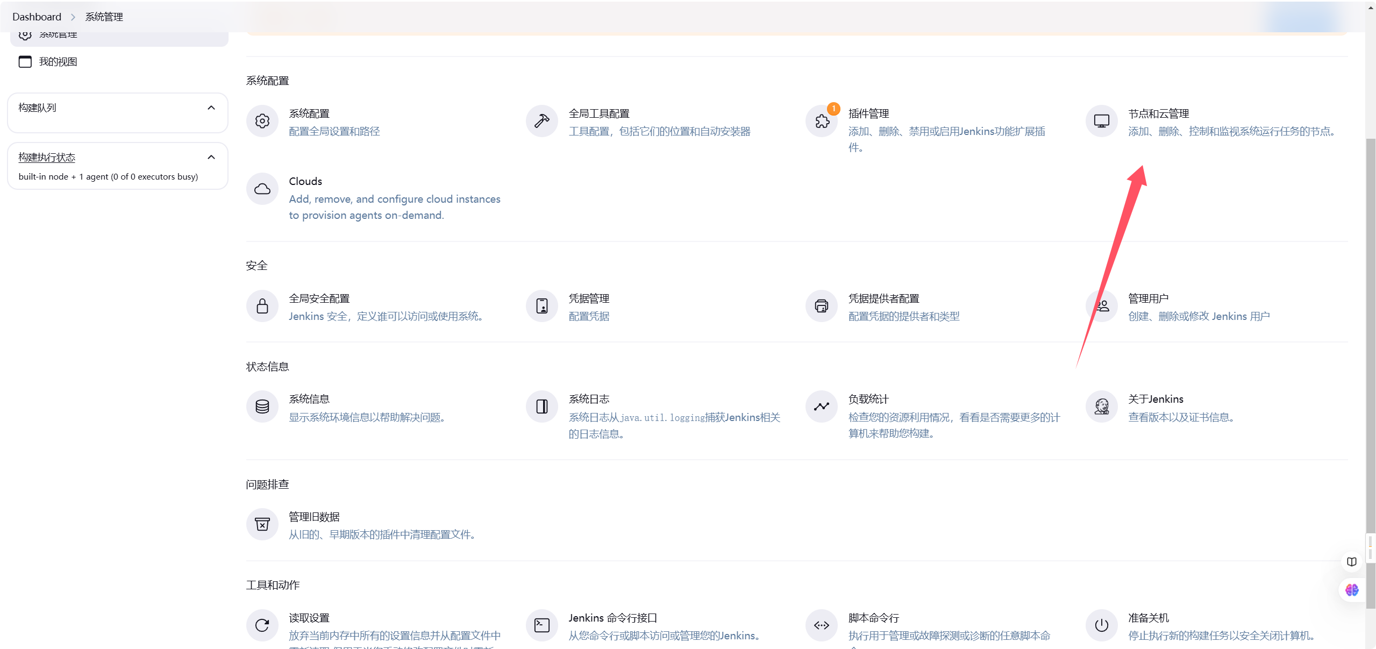The height and width of the screenshot is (649, 1376).
Task: Open 系统日志 link
Action: tap(589, 399)
